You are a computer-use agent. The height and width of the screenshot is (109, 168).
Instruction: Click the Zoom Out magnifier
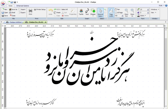[127, 13]
